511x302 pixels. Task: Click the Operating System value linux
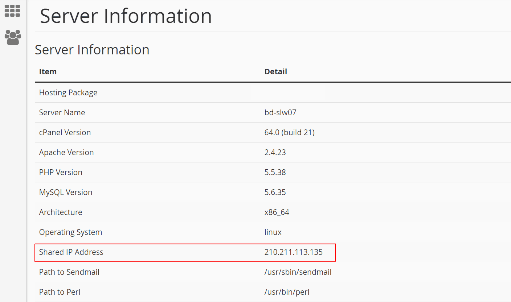click(x=273, y=232)
